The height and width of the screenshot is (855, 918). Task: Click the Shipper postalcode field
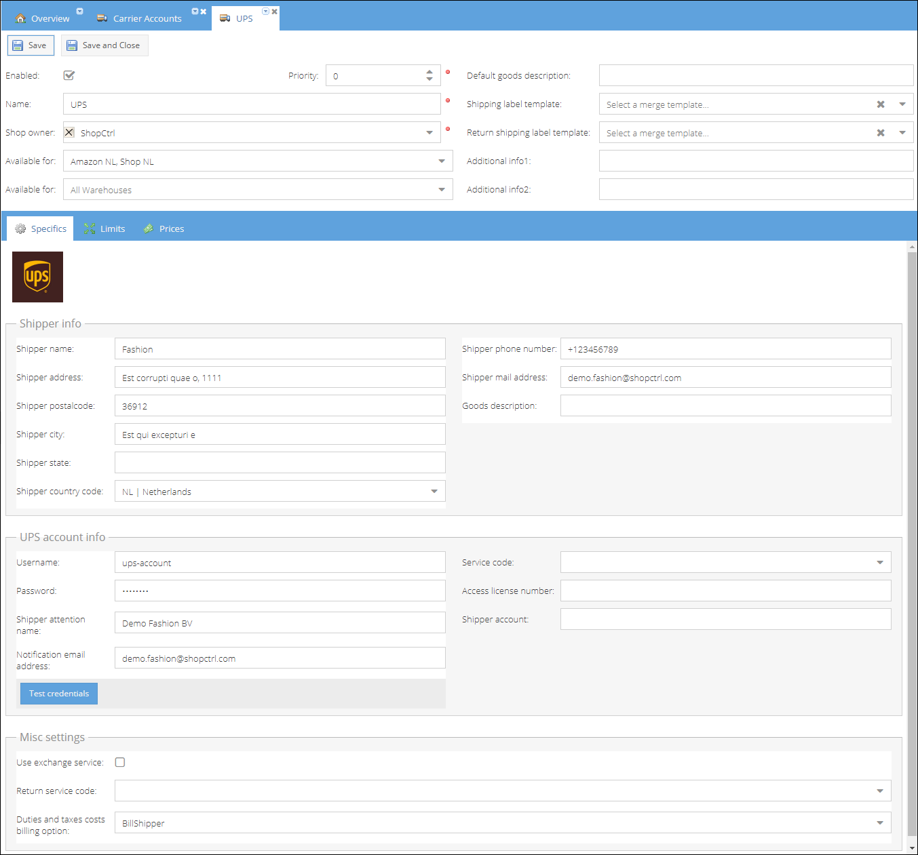point(280,405)
